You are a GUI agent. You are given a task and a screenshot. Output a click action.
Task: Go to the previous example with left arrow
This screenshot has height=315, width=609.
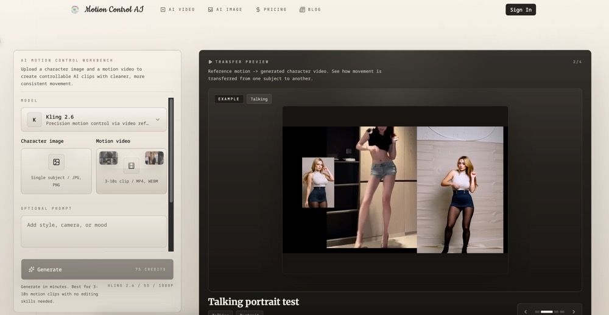[526, 311]
